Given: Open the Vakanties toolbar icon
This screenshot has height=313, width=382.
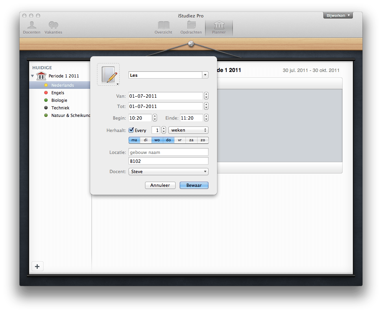Looking at the screenshot, I should point(53,25).
